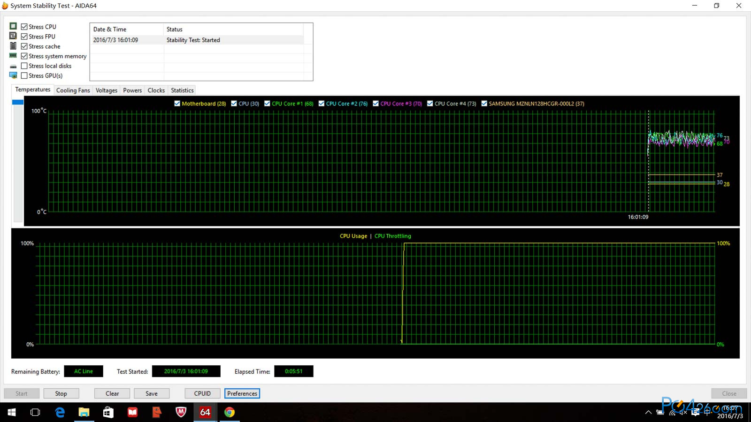Stop the stability test
This screenshot has width=751, height=422.
[61, 393]
